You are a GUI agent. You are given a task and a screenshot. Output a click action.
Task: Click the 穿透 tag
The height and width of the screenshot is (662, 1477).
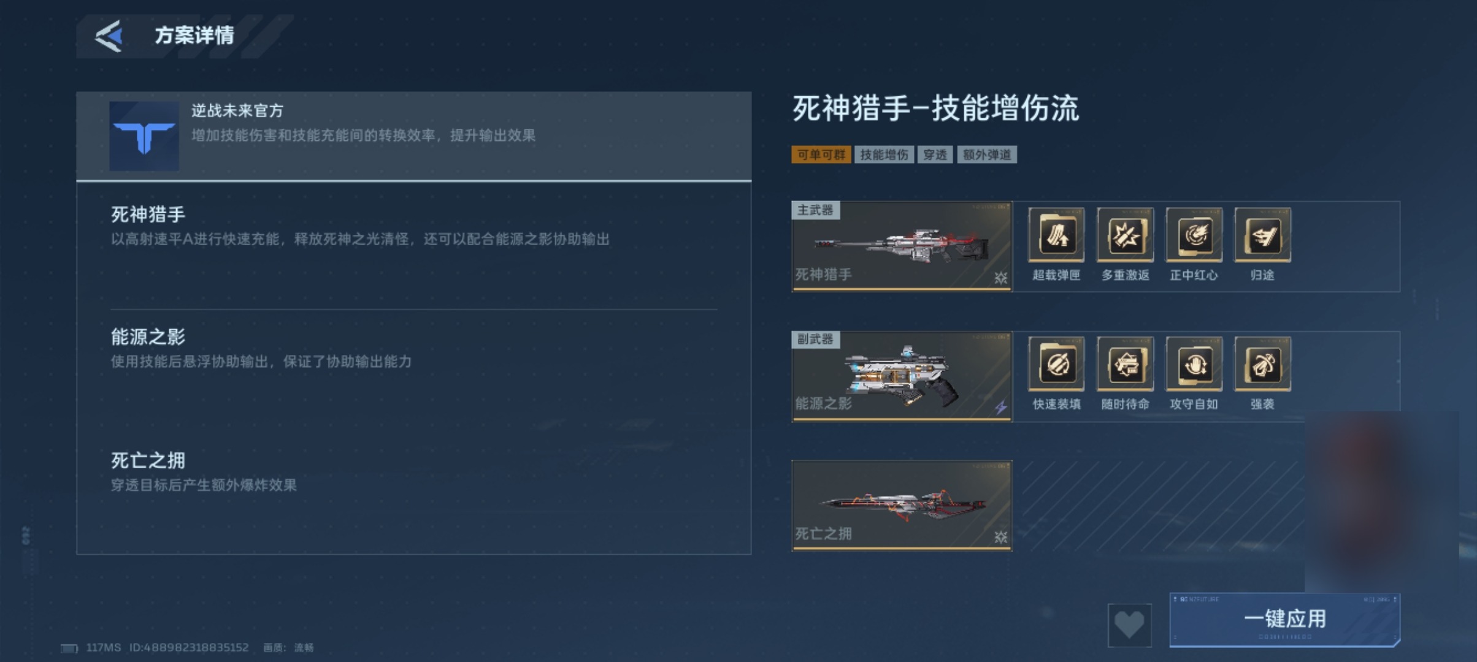[x=935, y=154]
